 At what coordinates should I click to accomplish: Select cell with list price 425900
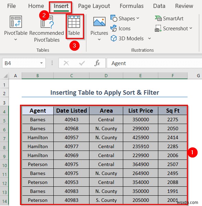click(x=140, y=137)
